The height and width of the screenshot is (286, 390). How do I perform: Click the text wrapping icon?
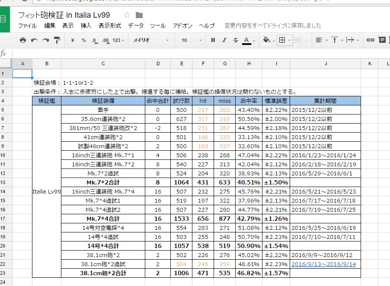(350, 40)
